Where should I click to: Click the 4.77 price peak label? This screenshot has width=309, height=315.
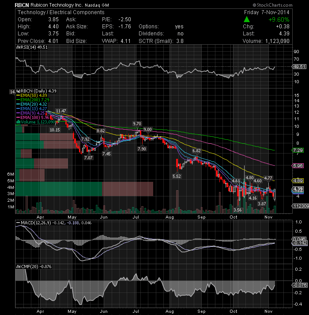268,178
